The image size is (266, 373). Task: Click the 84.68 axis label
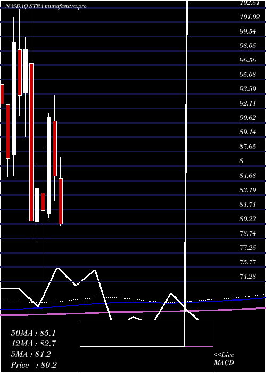[x=248, y=176]
